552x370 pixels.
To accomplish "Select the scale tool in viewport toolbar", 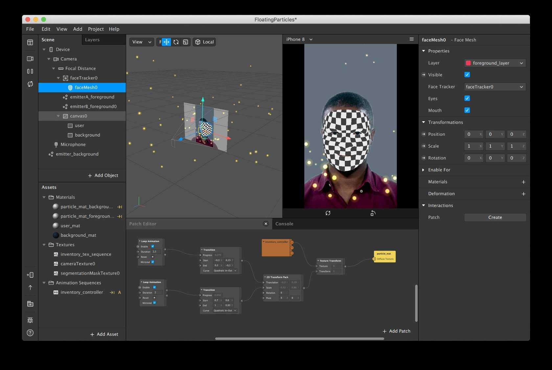I will [x=186, y=42].
